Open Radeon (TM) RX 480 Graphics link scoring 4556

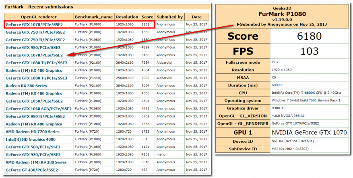[x=34, y=124]
